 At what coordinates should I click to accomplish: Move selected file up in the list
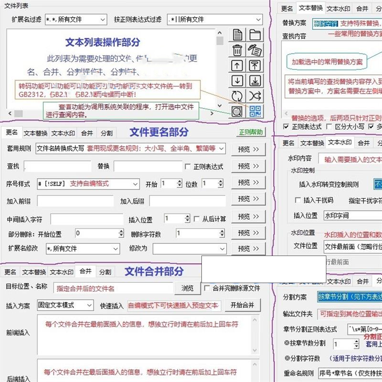[x=237, y=66]
